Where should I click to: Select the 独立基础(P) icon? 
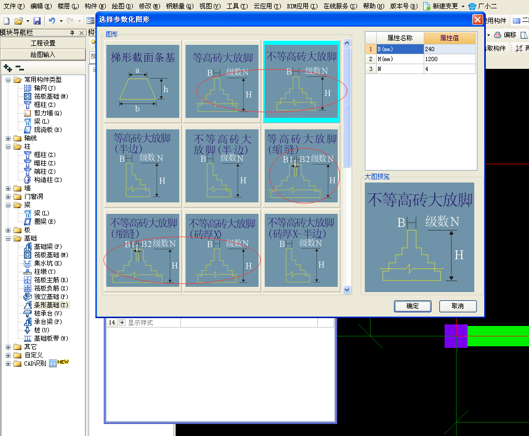[x=28, y=297]
